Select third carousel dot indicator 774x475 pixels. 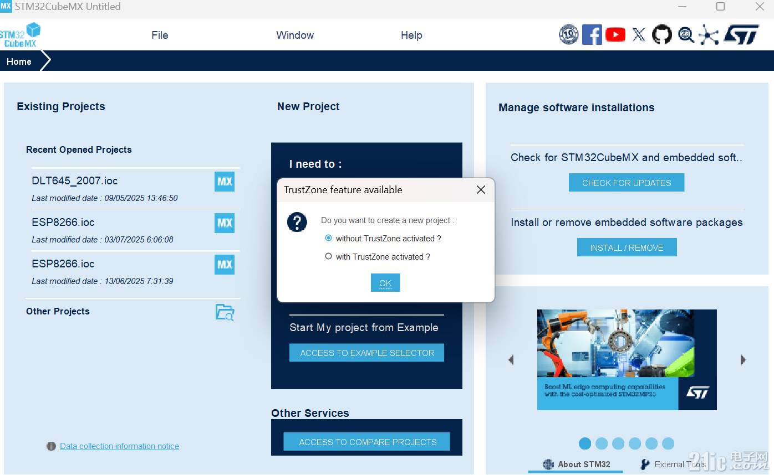coord(618,443)
